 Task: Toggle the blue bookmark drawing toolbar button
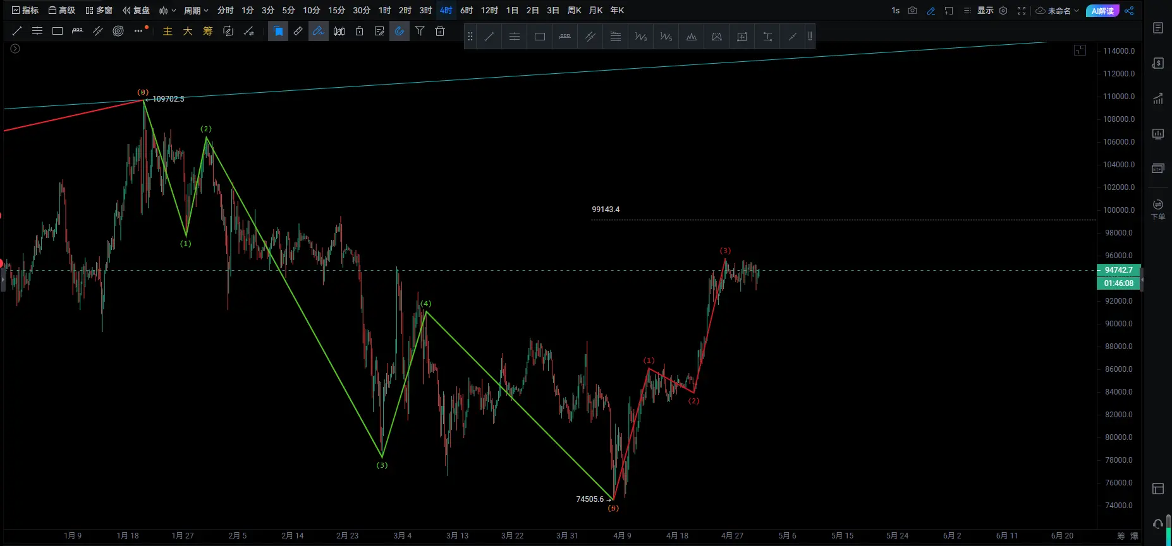[278, 31]
